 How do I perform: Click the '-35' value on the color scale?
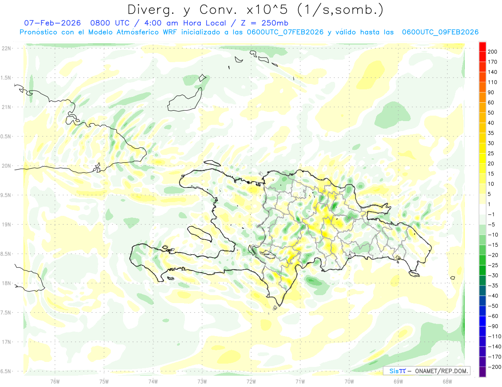tap(494, 286)
